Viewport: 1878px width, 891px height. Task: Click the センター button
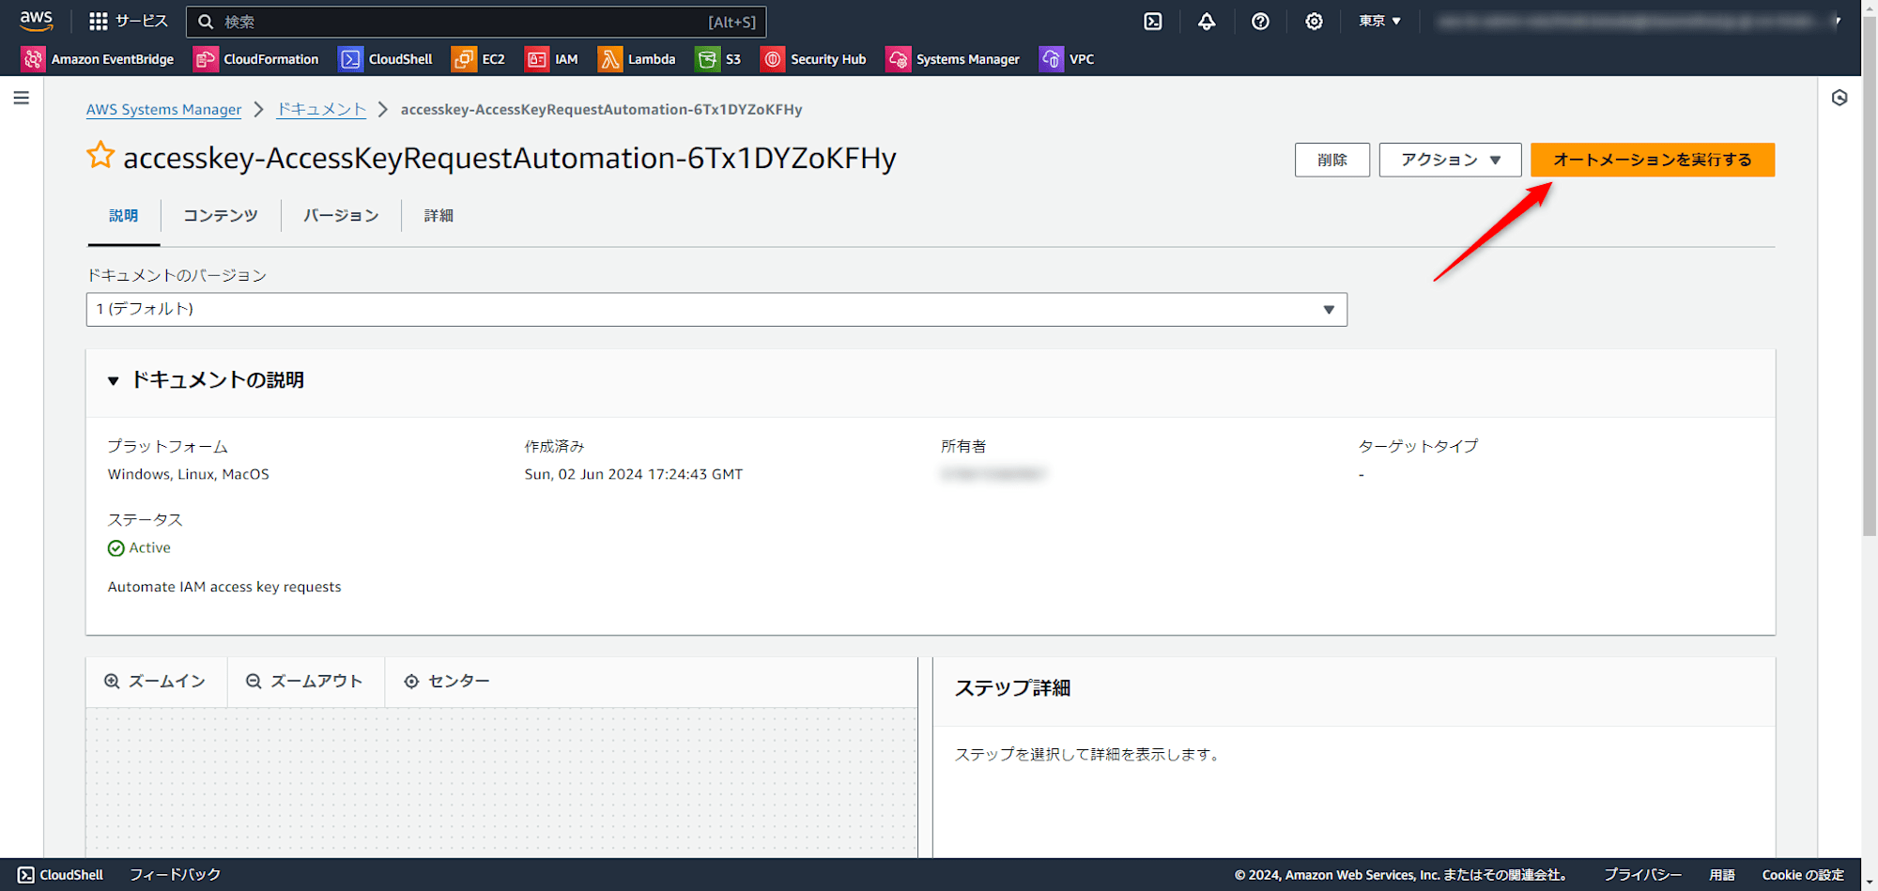click(447, 682)
